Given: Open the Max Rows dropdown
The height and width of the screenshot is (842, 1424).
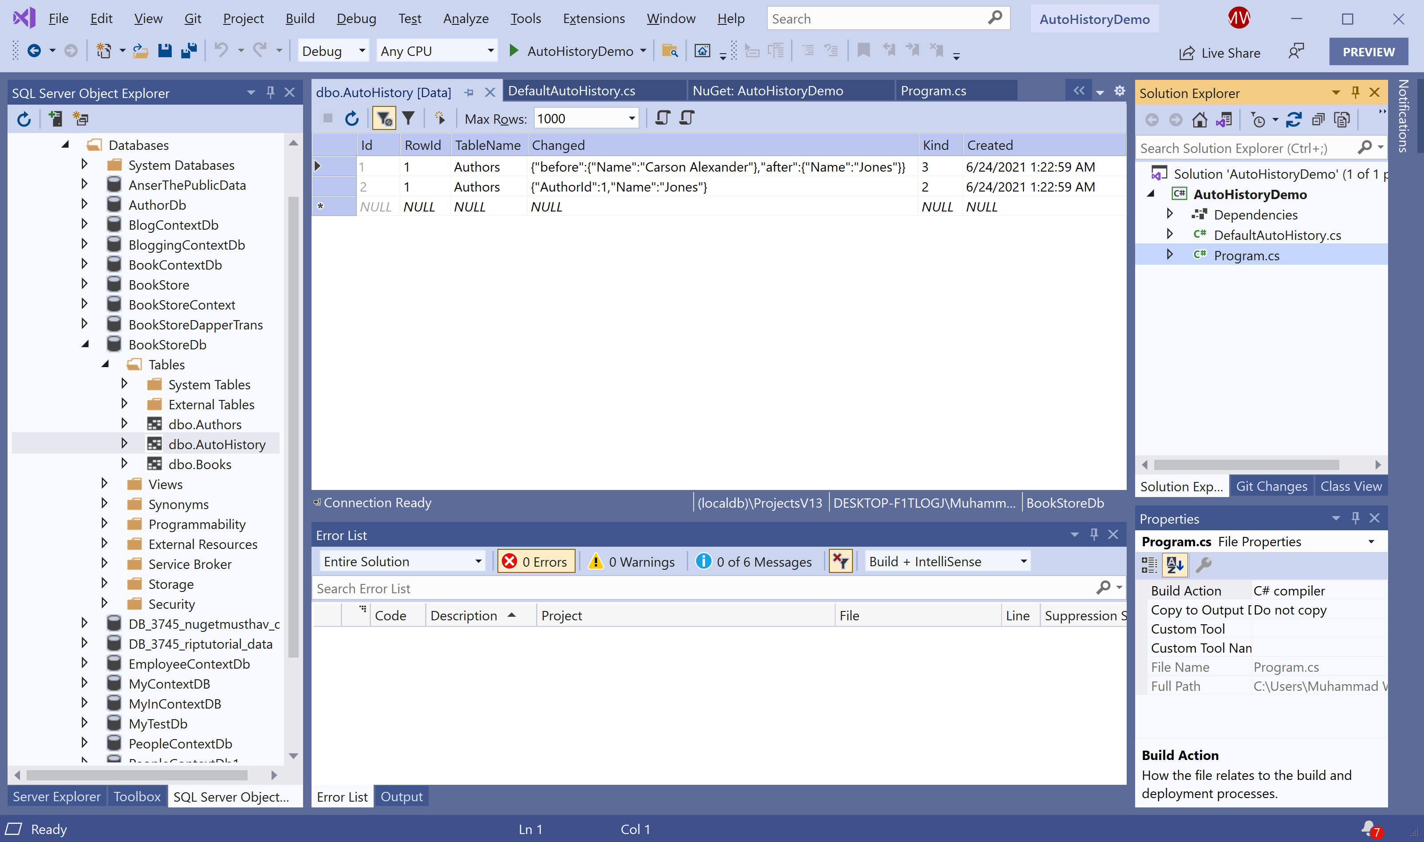Looking at the screenshot, I should click(631, 118).
